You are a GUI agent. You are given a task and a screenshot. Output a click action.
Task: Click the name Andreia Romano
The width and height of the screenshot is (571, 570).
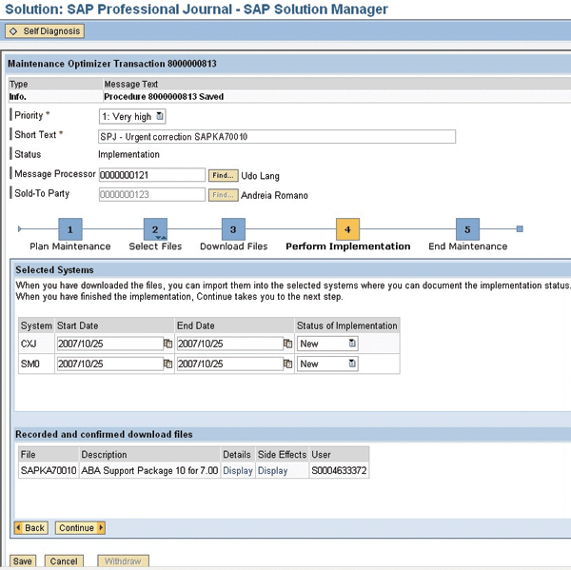(x=274, y=196)
